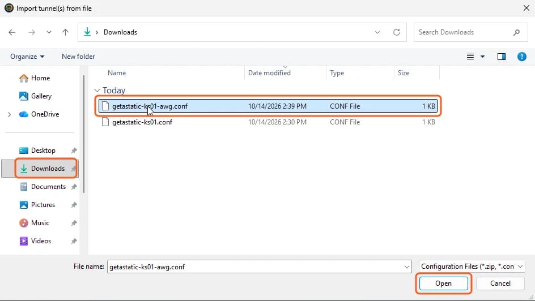Expand the File name dropdown arrow
The image size is (535, 301).
tap(407, 266)
